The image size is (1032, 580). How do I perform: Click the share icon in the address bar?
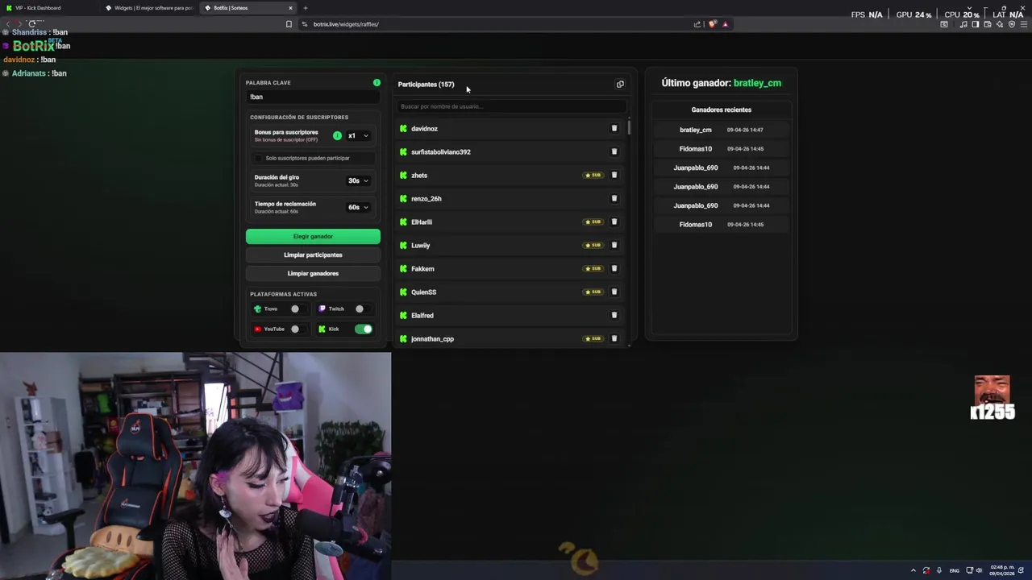(x=697, y=24)
